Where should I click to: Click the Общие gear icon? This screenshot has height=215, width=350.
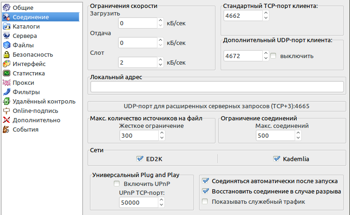click(7, 7)
